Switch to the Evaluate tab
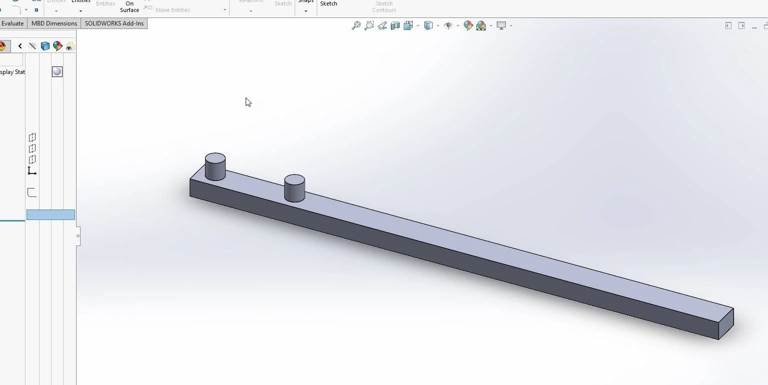The height and width of the screenshot is (385, 768). [13, 23]
